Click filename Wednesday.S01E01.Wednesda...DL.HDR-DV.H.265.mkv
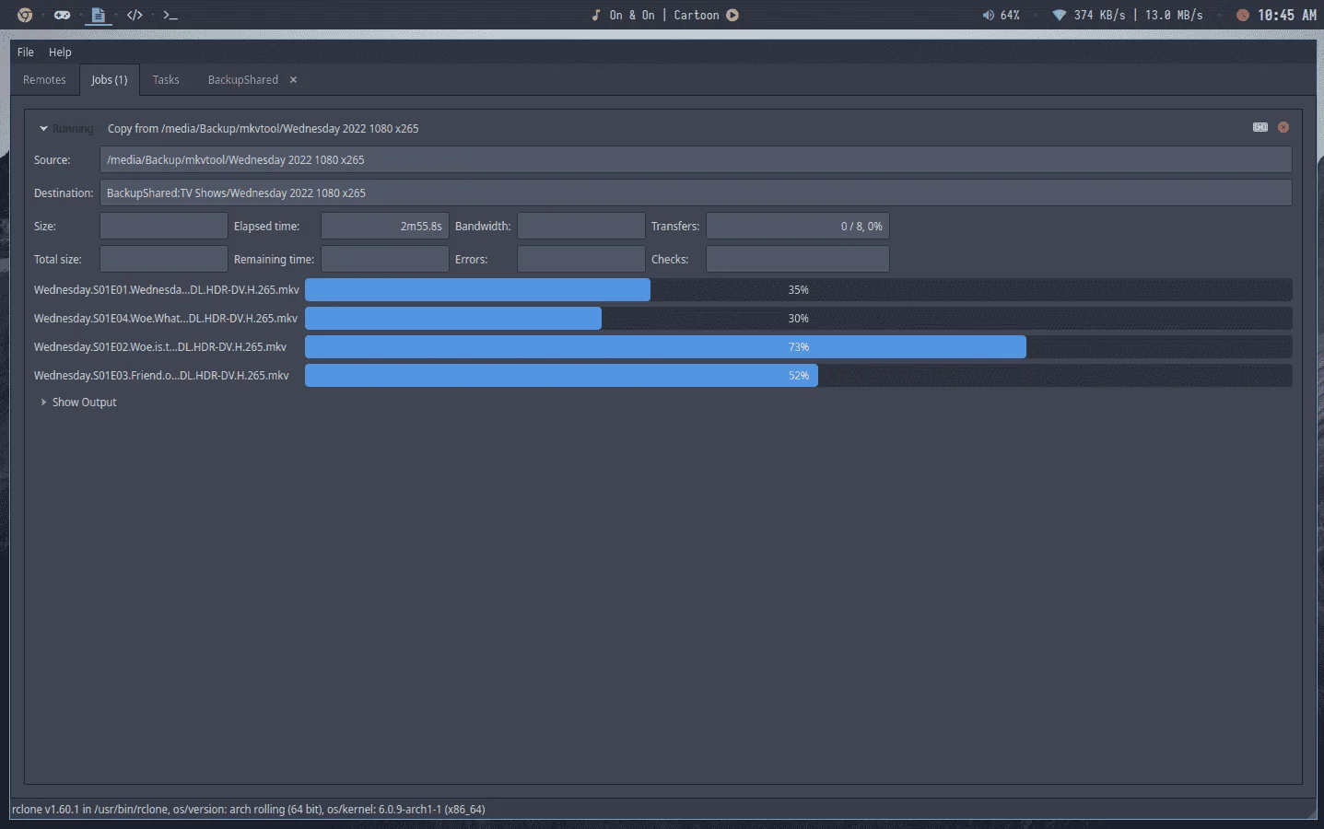Screen dimensions: 1324x829 [166, 290]
